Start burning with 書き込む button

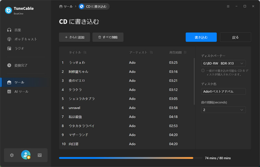[x=201, y=37]
